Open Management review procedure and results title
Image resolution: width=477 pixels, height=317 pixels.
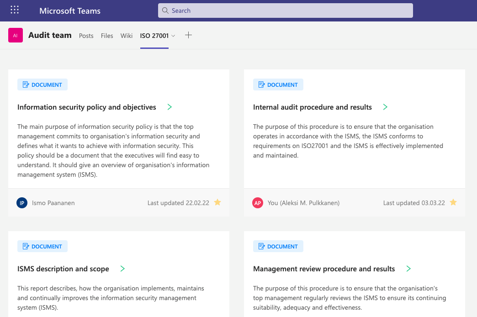pos(324,269)
